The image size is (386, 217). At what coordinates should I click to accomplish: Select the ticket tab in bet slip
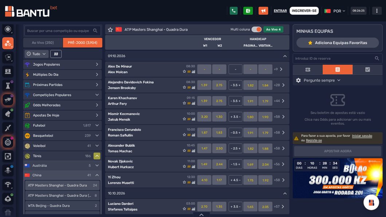coord(308,70)
